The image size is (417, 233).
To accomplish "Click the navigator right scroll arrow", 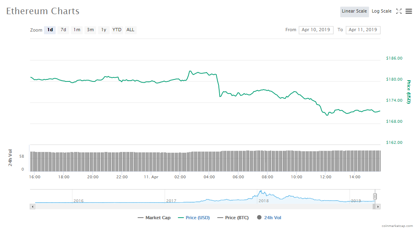I will coord(378,207).
